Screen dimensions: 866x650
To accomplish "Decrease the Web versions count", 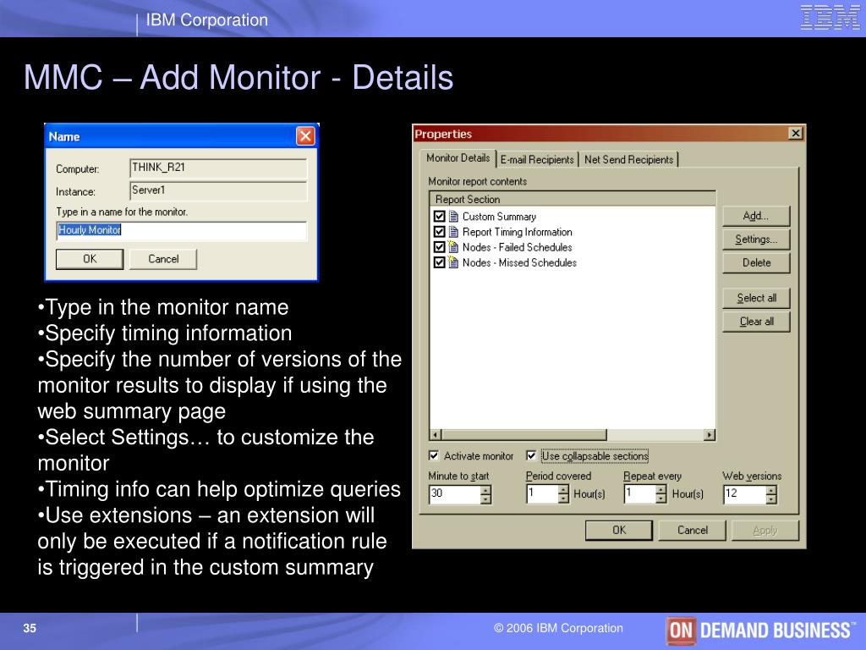I will click(x=771, y=499).
